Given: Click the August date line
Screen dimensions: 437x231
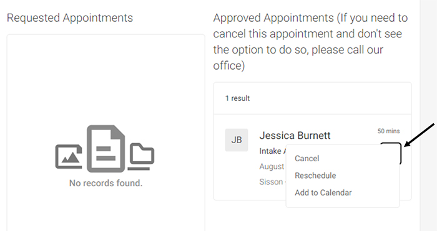Looking at the screenshot, I should click(272, 166).
